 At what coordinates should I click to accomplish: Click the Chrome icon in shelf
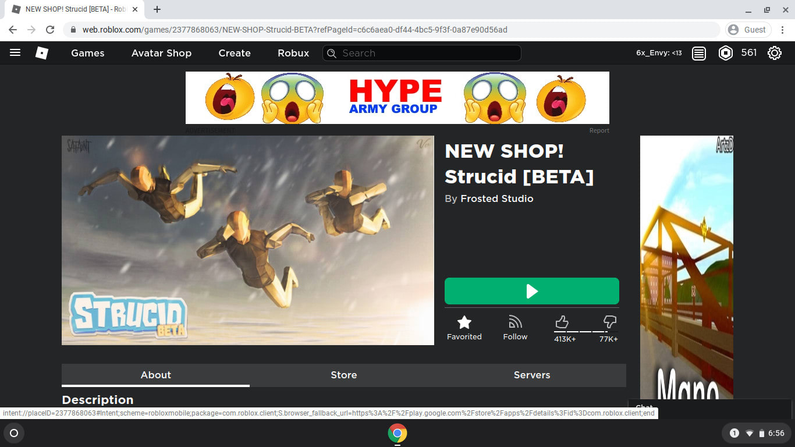397,433
